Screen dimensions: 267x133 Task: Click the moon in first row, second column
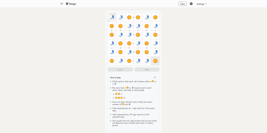120,17
